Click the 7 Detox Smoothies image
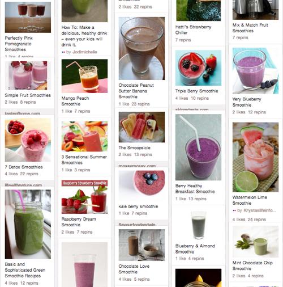Viewport: 283px width, 287px height. pos(28,140)
